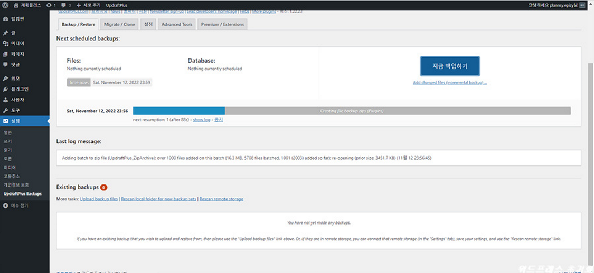Click Rescan local folder for new backup sets
Viewport: 594px width, 273px height.
click(x=159, y=199)
